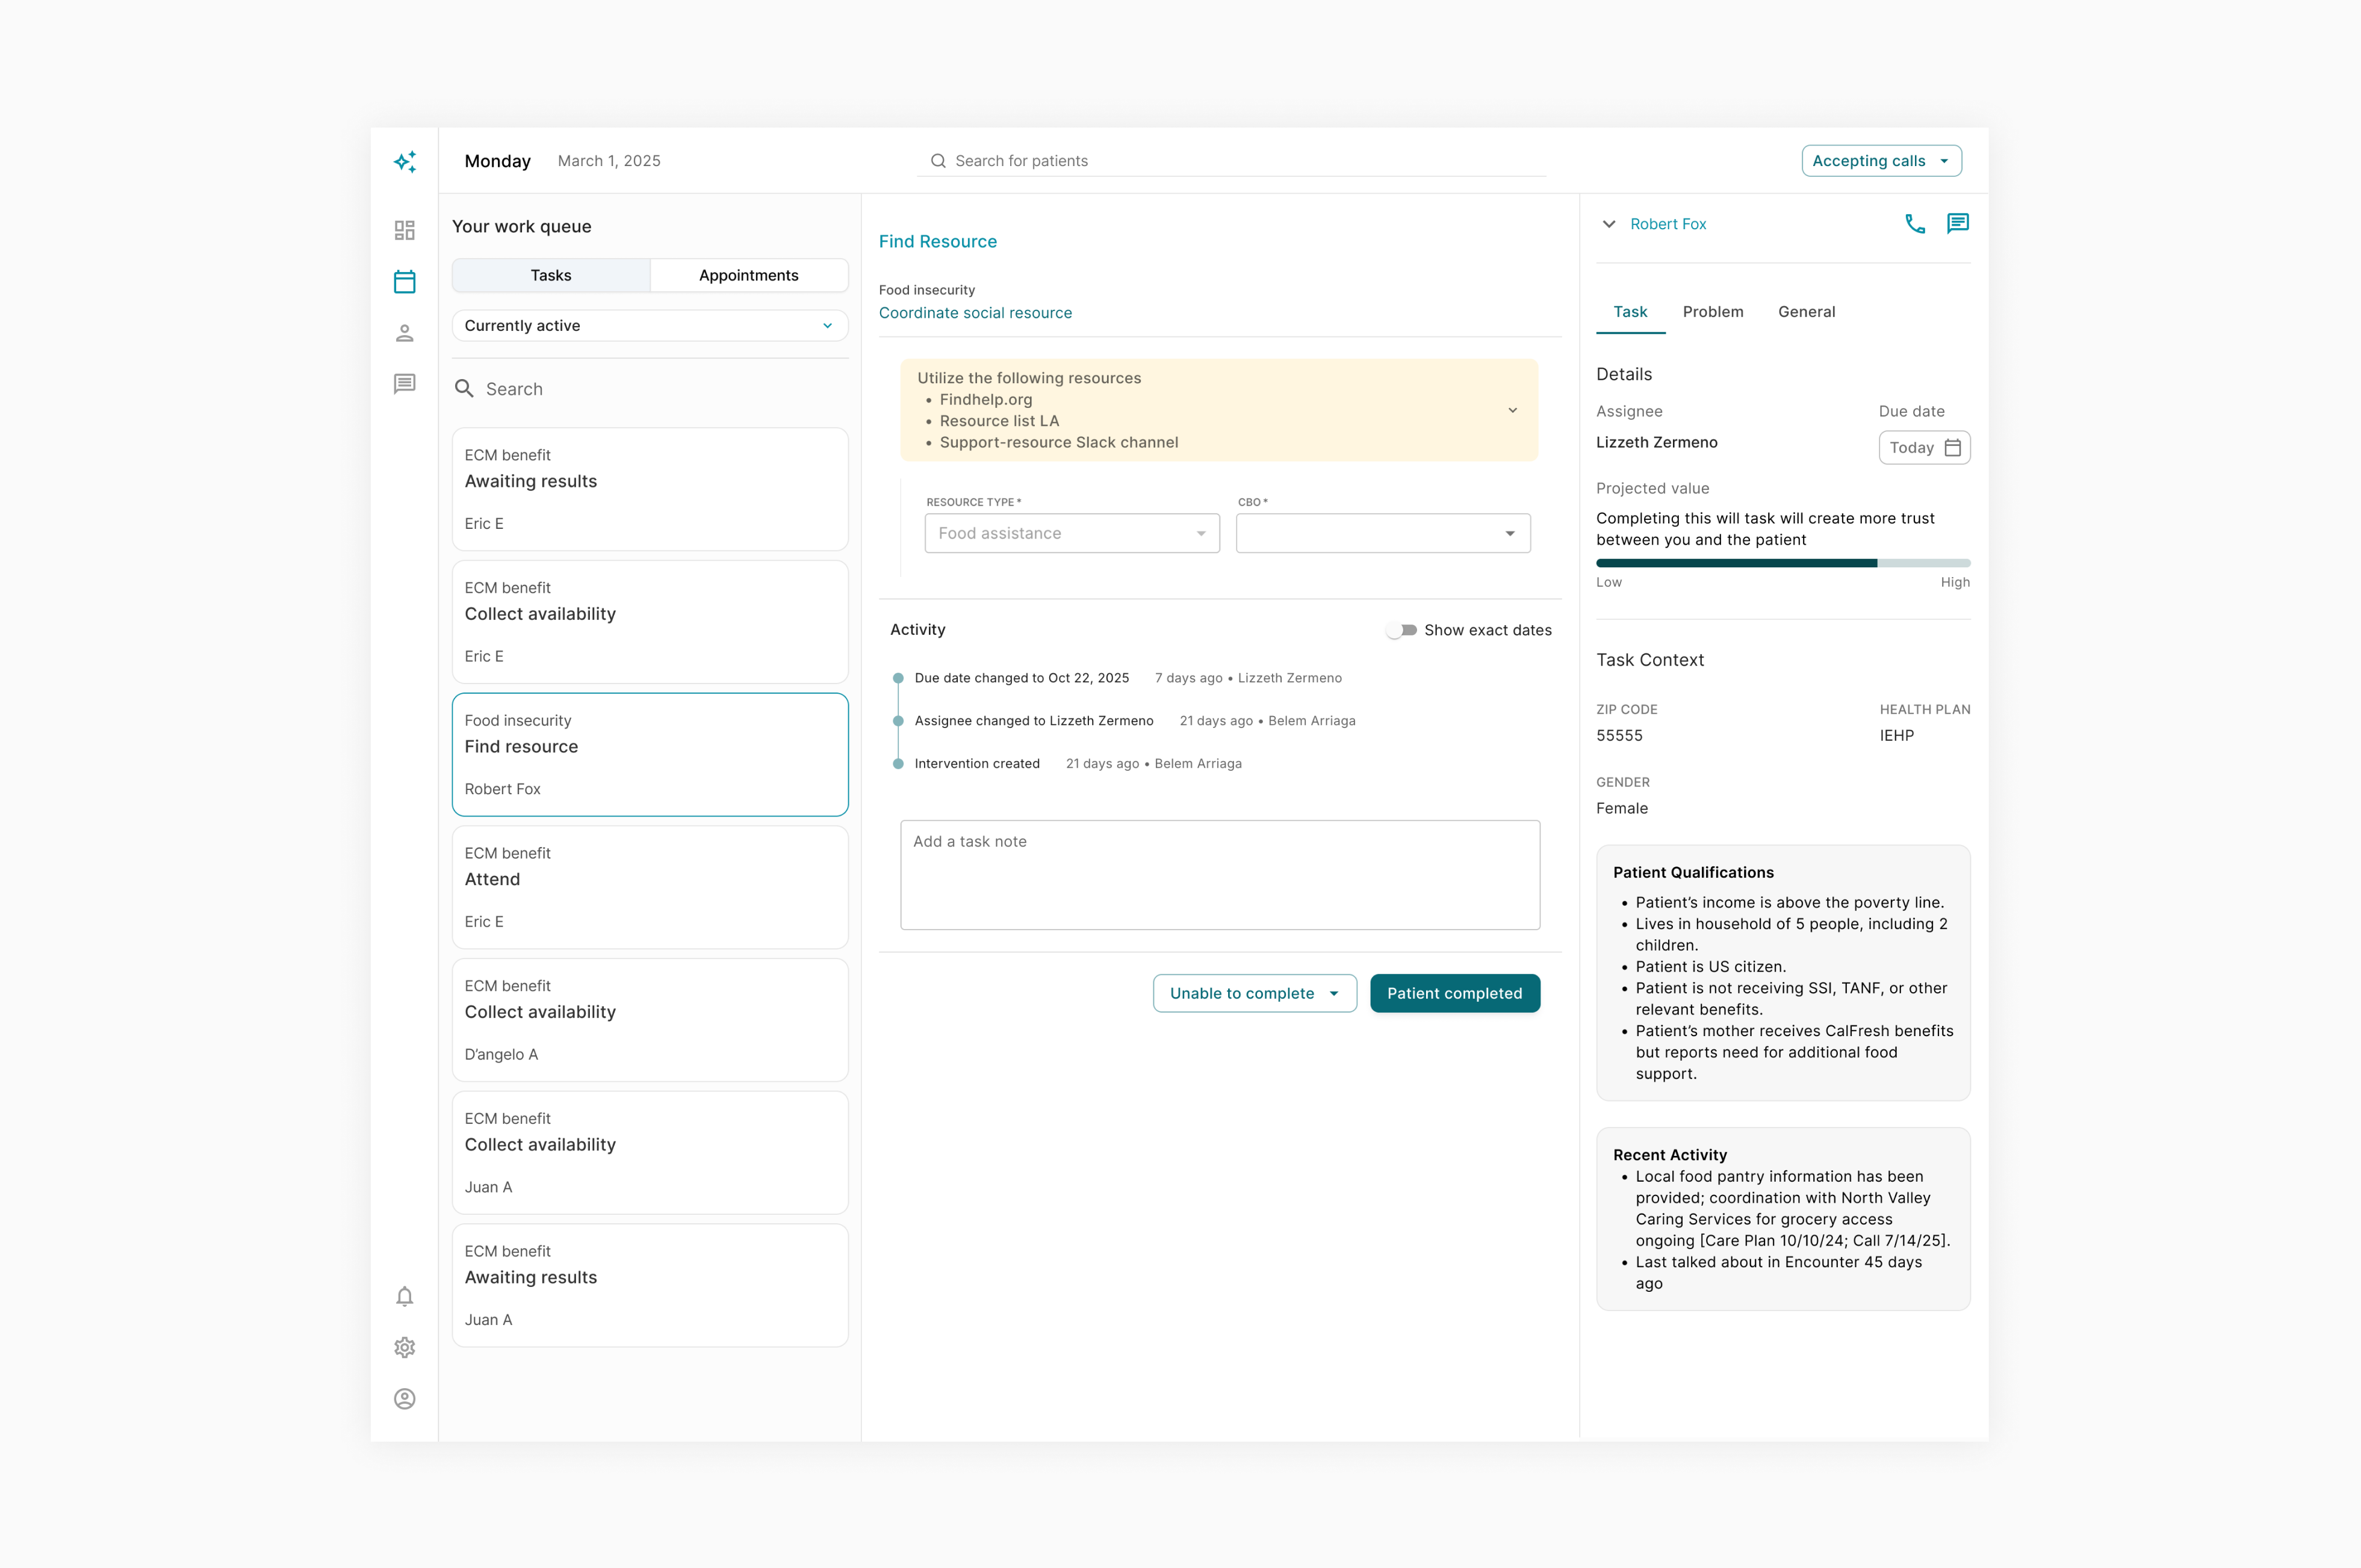Open settings gear icon in sidebar
Viewport: 2361px width, 1568px height.
[x=404, y=1348]
